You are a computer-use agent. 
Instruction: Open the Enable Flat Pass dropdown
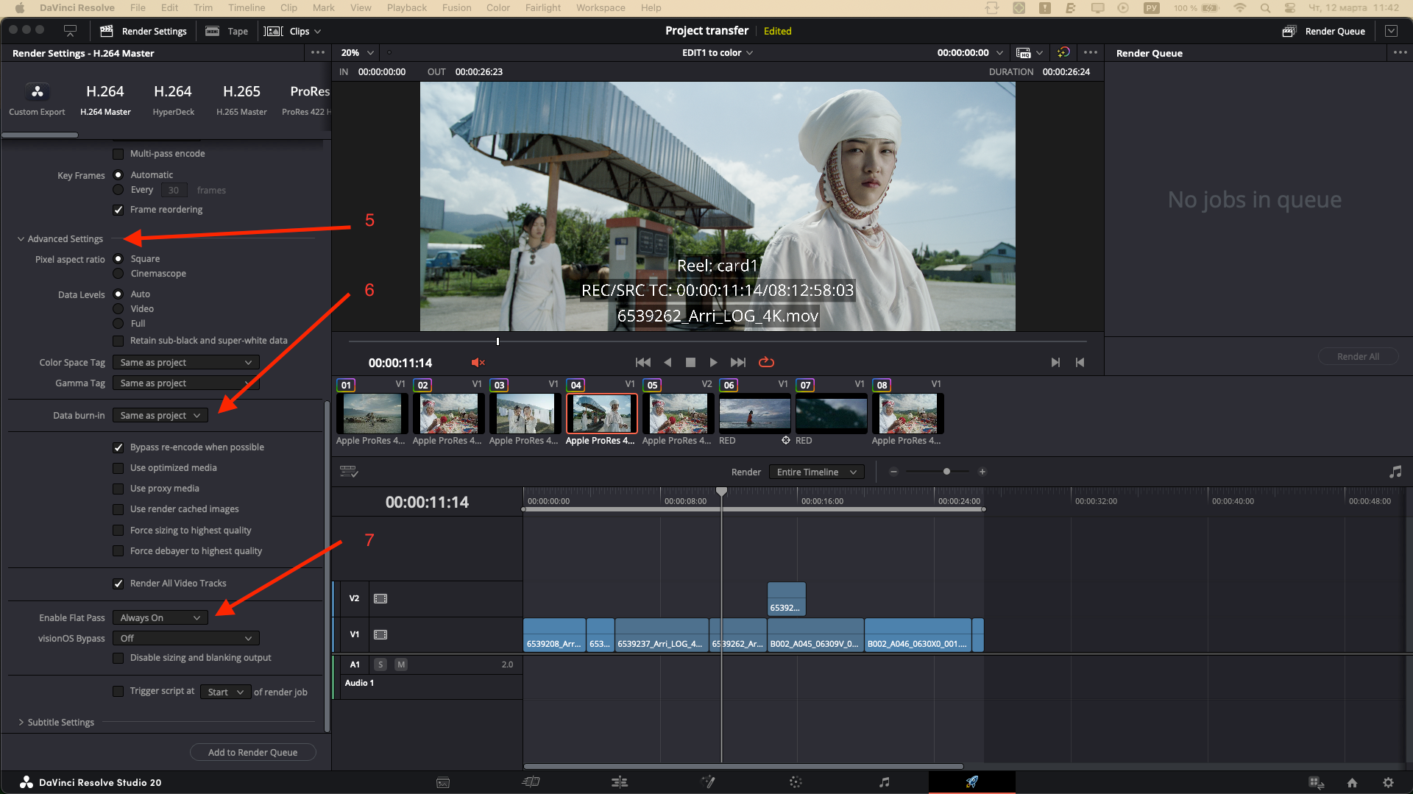click(159, 617)
